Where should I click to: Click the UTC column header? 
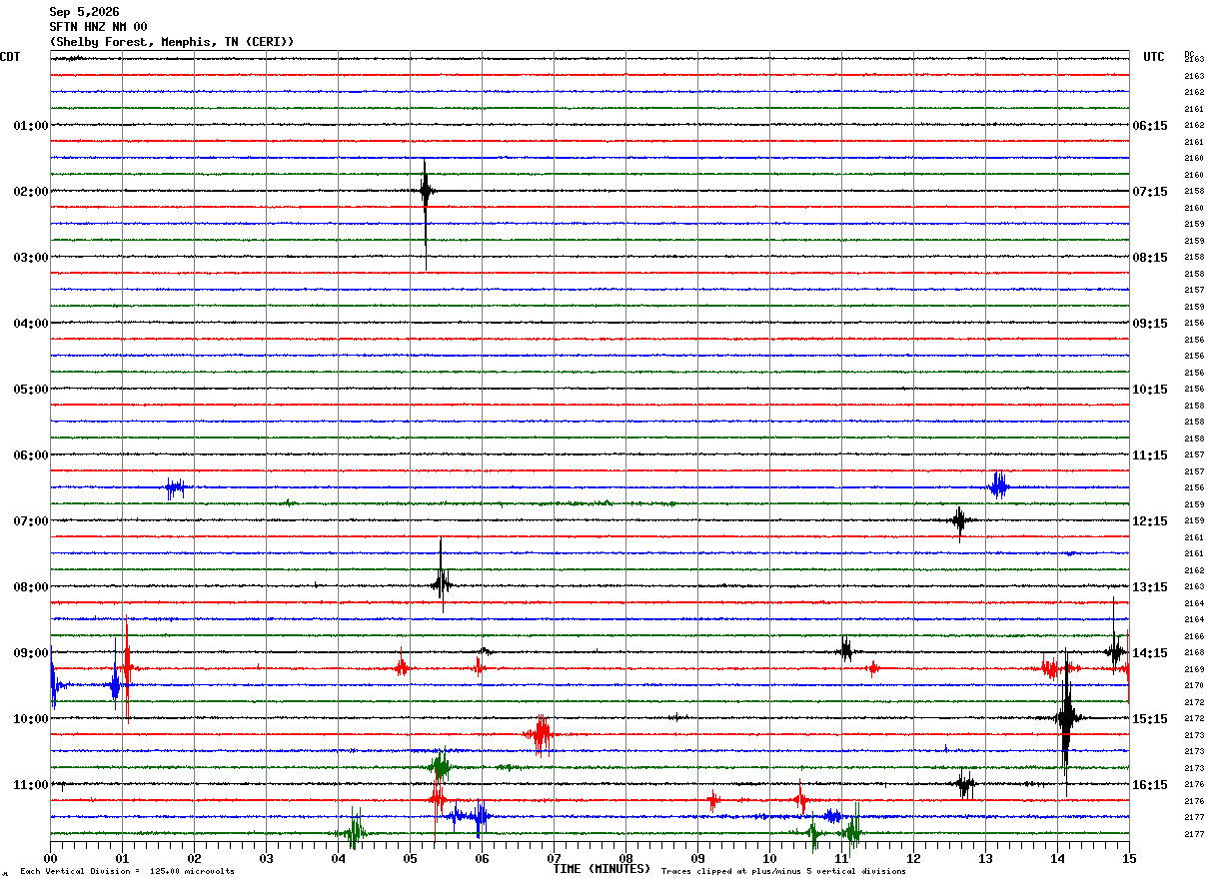[1154, 57]
